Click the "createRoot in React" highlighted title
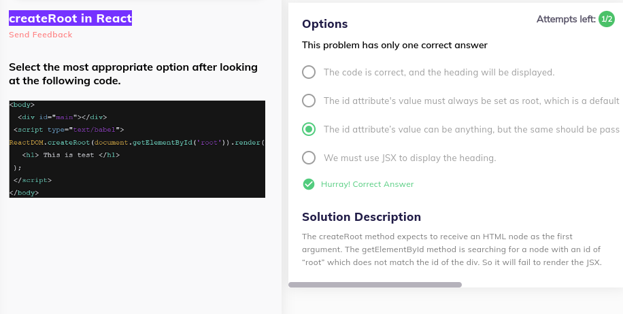This screenshot has width=623, height=314. coord(70,18)
